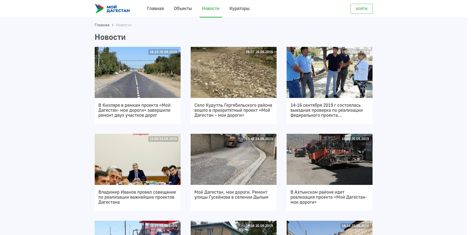This screenshot has width=471, height=235.
Task: Open the Главная menu item
Action: (x=155, y=9)
